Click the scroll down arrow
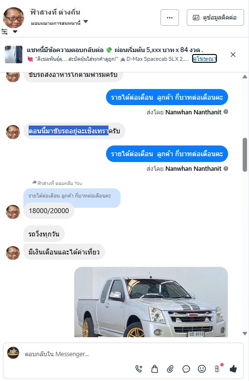249x381 pixels. 245,334
